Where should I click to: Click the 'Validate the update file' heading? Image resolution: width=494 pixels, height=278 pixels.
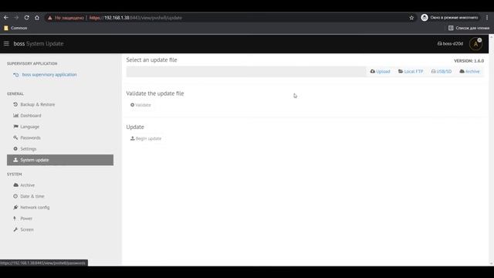coord(155,93)
